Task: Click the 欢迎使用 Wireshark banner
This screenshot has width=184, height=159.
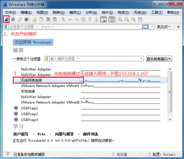Action: (33, 42)
